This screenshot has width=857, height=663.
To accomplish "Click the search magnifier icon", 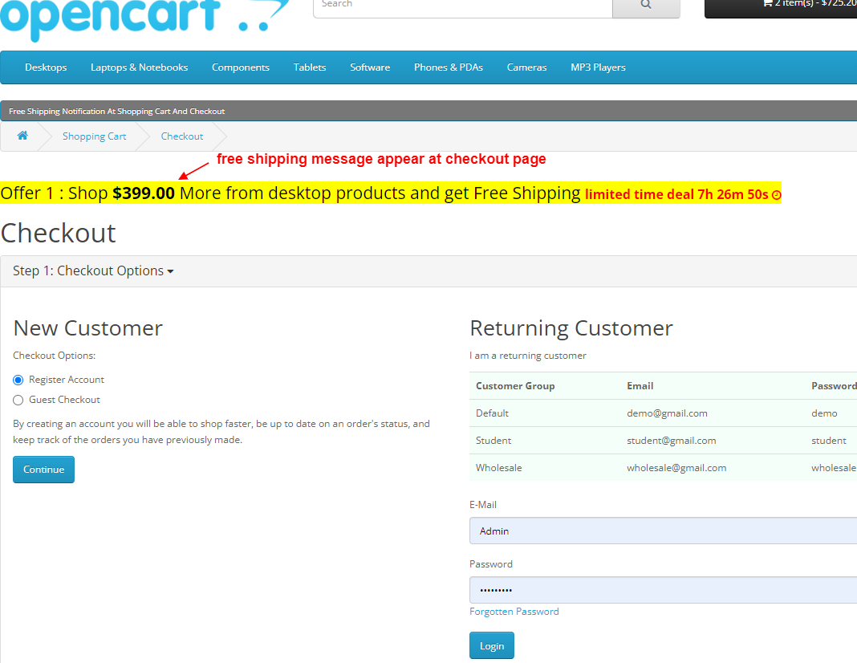I will point(646,5).
